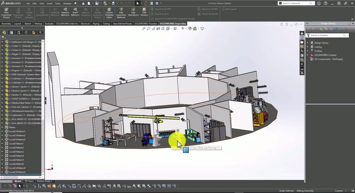Screen dimensions: 355x193
Task: Click the View Settings monitor icon
Action: 202,28
